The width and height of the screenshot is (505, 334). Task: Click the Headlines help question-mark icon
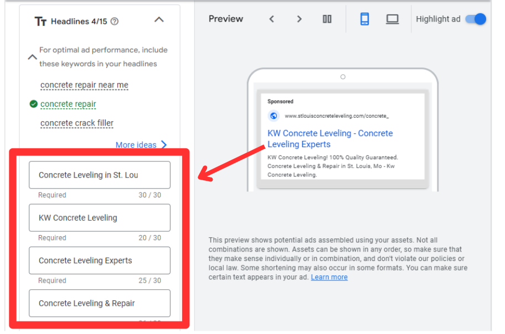pyautogui.click(x=114, y=21)
